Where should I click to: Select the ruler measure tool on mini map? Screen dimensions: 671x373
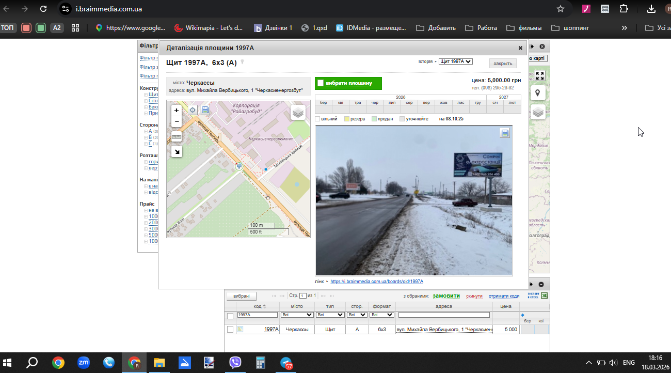pyautogui.click(x=177, y=137)
